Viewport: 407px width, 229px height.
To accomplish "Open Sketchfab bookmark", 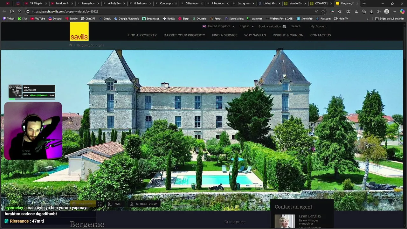I will tap(305, 19).
